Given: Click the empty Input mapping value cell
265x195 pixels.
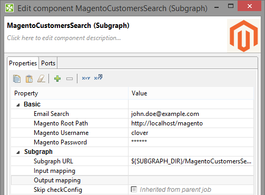Looking at the screenshot, I should [191, 171].
